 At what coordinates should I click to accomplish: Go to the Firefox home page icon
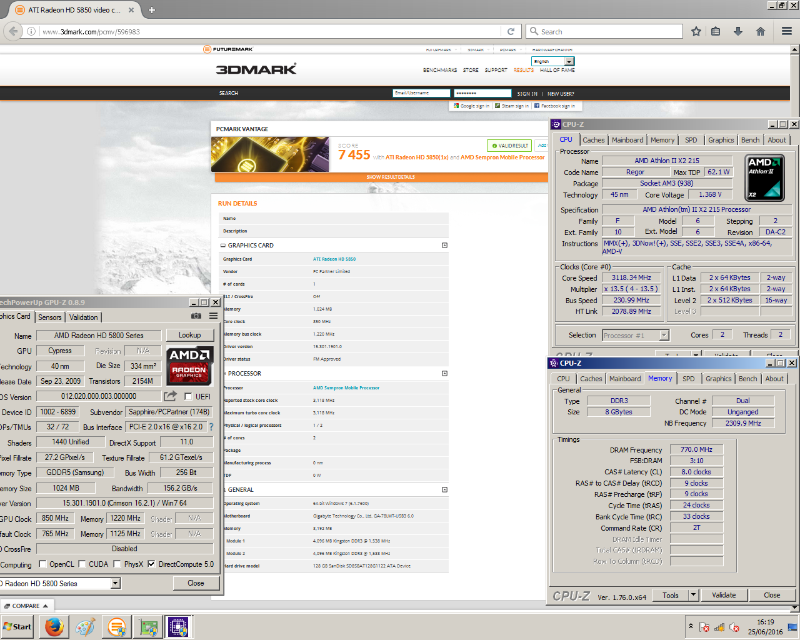[761, 31]
